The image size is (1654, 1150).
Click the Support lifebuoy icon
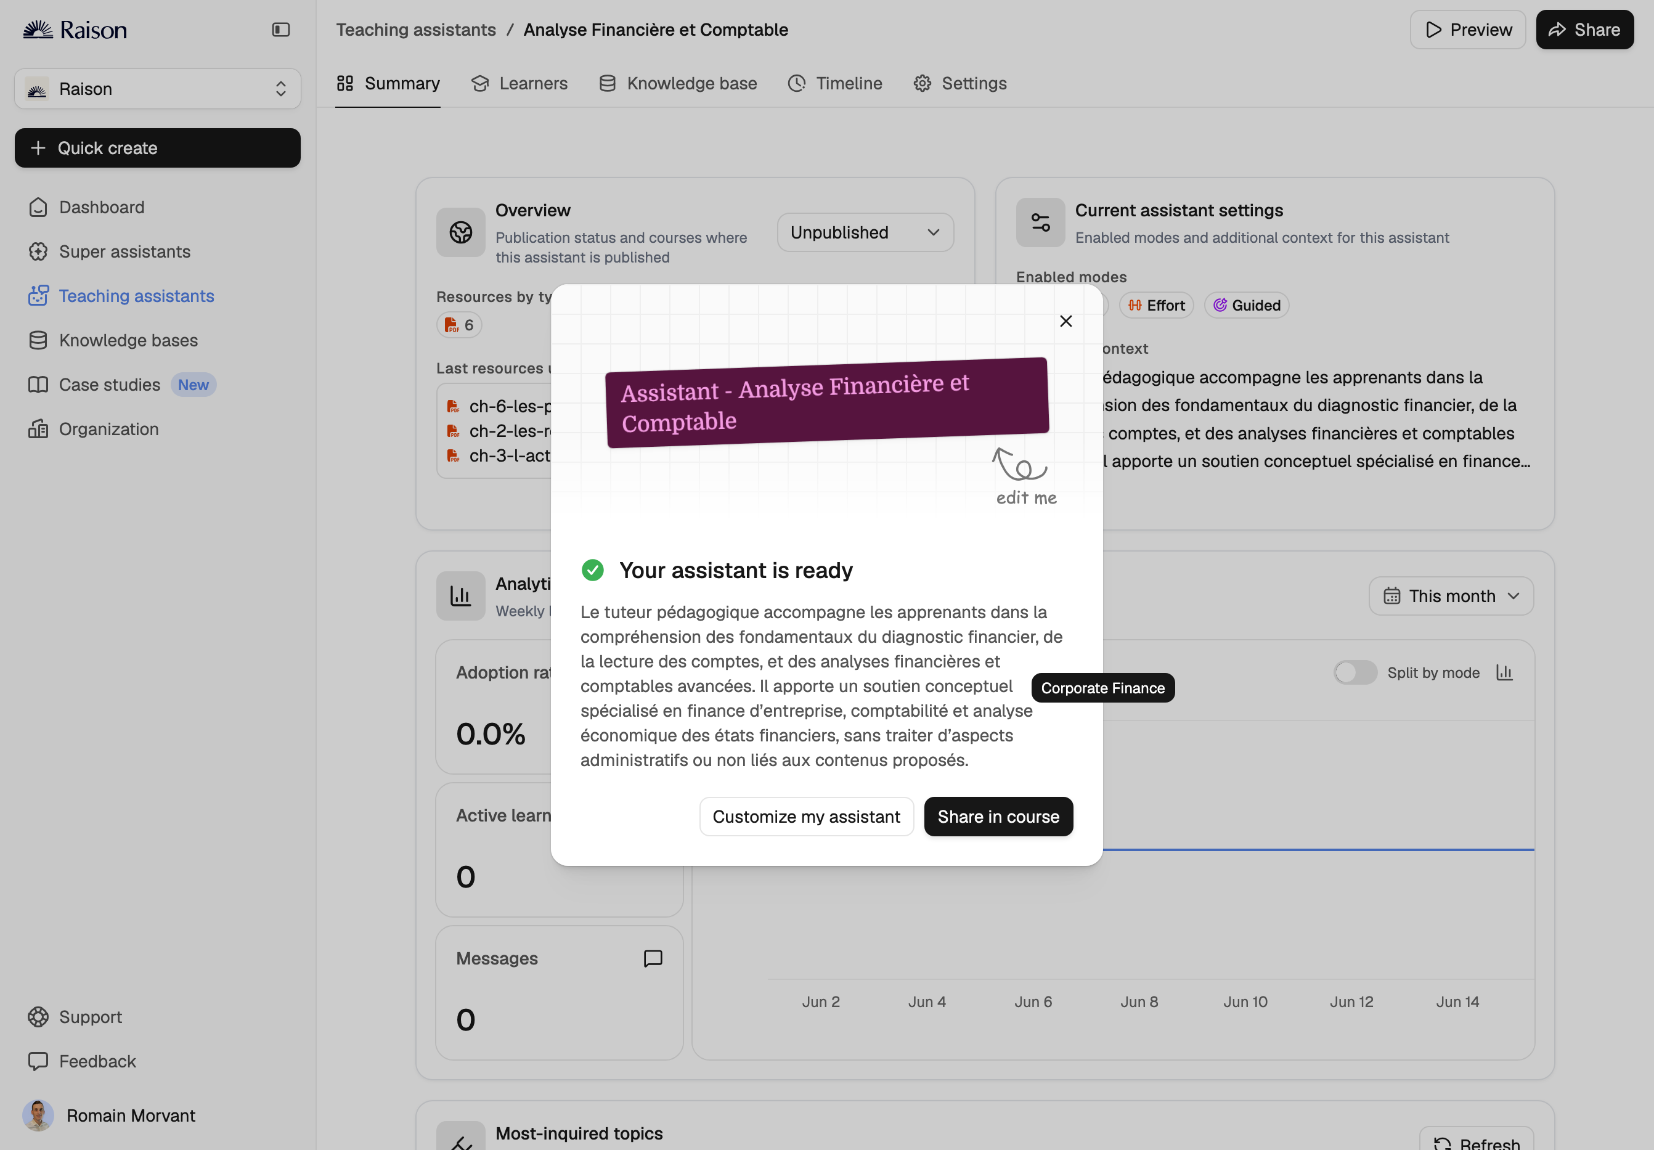coord(38,1017)
